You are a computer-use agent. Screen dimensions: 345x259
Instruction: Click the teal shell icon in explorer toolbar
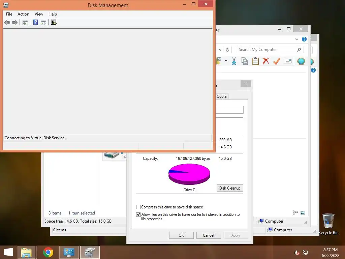tap(301, 61)
